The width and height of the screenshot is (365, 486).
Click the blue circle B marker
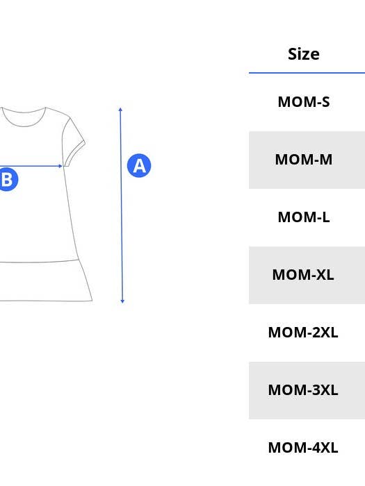click(x=8, y=179)
